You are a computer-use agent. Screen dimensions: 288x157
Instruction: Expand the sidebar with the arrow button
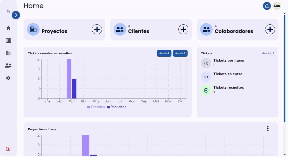(16, 15)
